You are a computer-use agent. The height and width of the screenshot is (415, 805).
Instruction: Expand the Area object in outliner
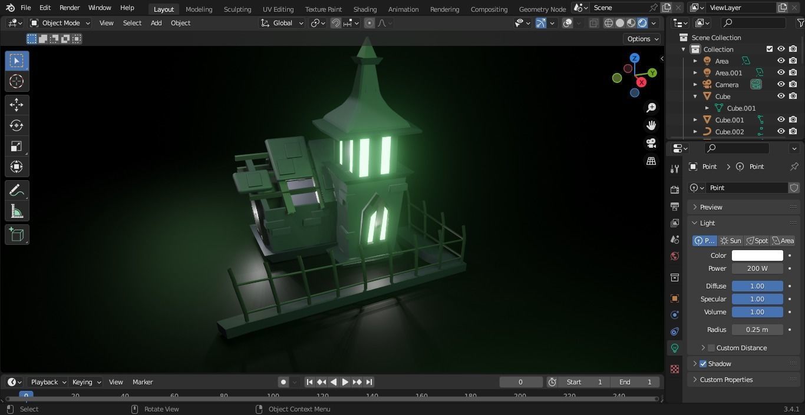(695, 61)
